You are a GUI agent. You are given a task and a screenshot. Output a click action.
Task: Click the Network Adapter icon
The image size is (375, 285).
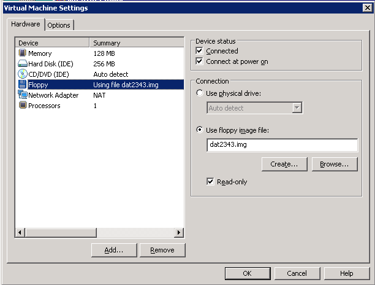click(x=23, y=95)
